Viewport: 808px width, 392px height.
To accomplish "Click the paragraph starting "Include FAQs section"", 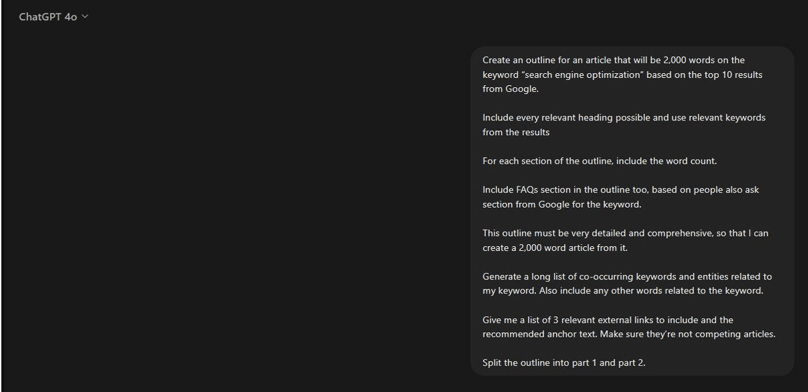I will [x=620, y=197].
